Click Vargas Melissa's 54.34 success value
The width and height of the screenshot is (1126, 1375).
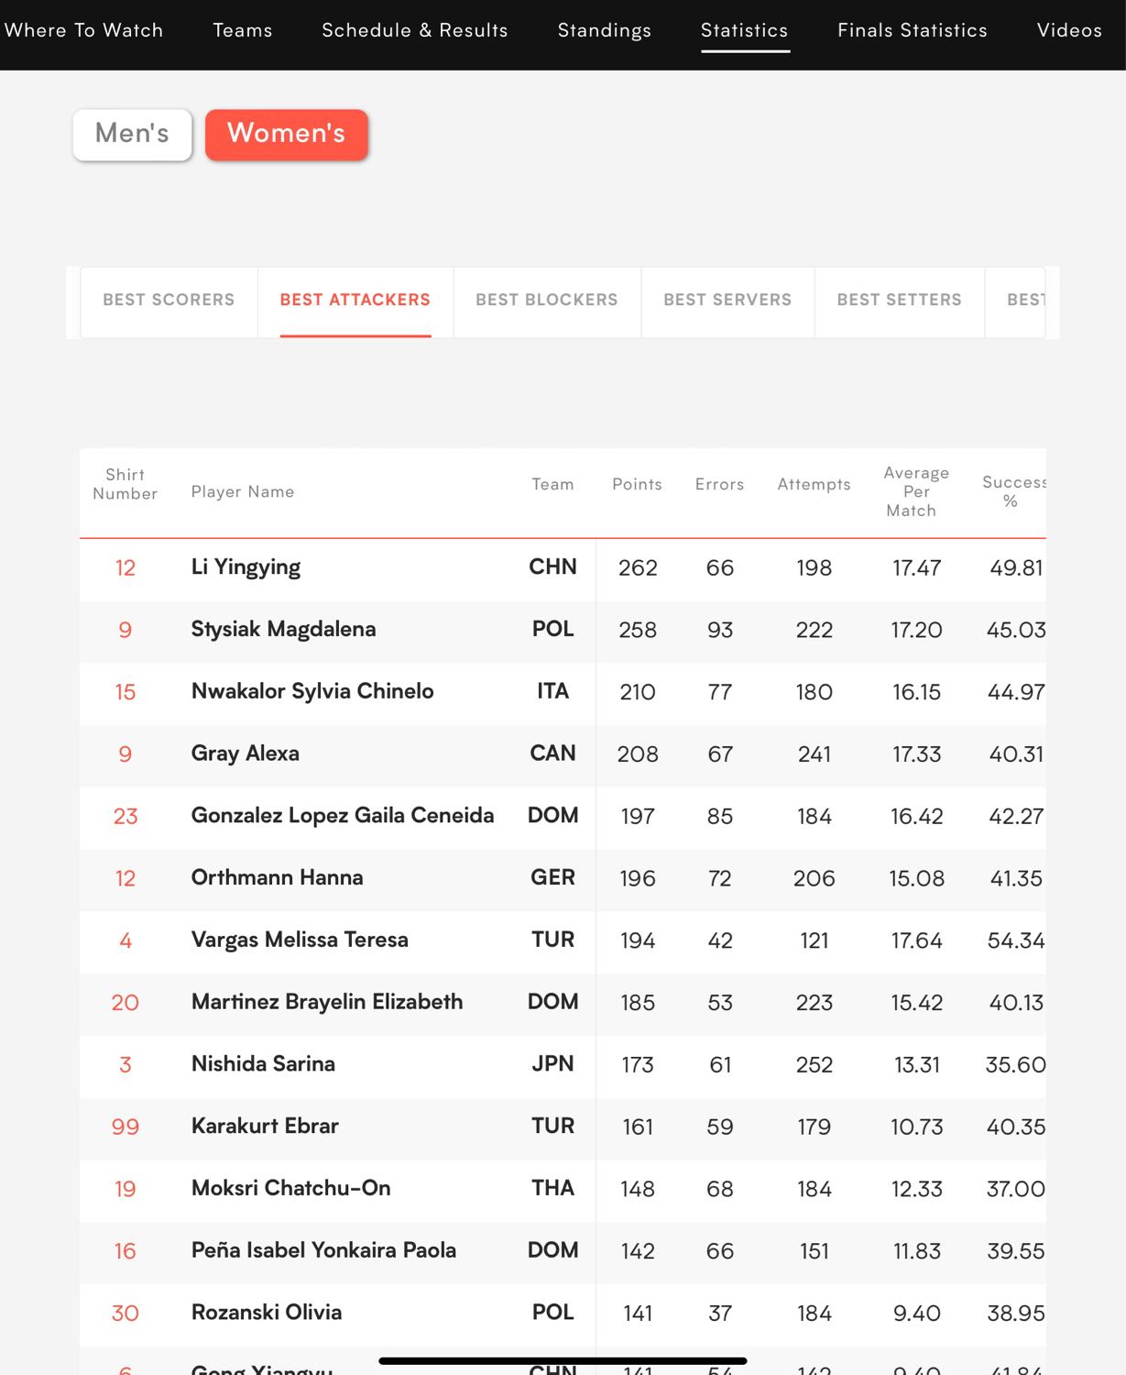[1016, 940]
